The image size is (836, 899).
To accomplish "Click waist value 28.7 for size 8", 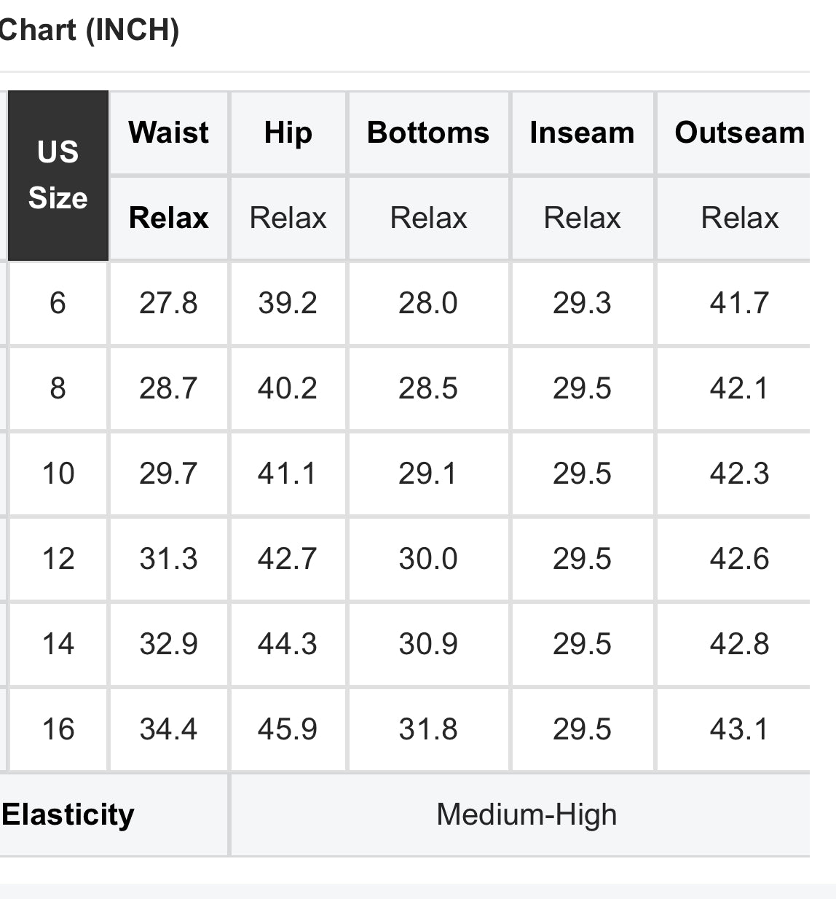I will pyautogui.click(x=168, y=388).
